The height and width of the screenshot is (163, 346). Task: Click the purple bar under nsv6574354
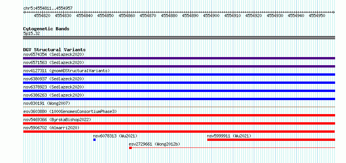(x=179, y=58)
